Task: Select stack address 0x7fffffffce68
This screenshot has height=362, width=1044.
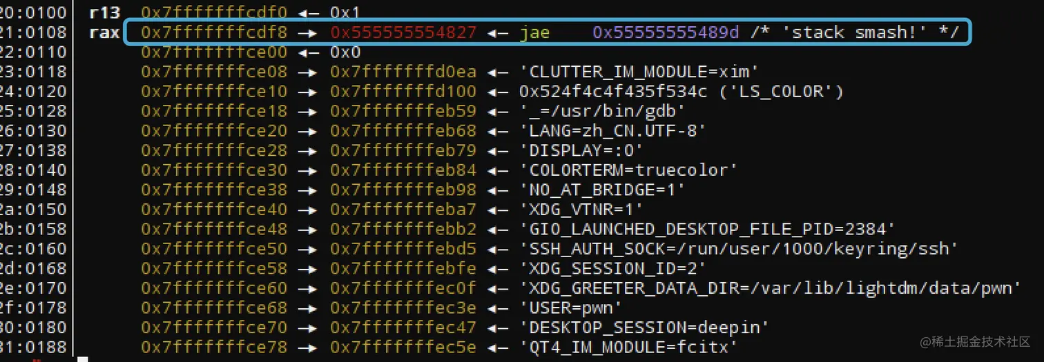Action: coord(214,308)
